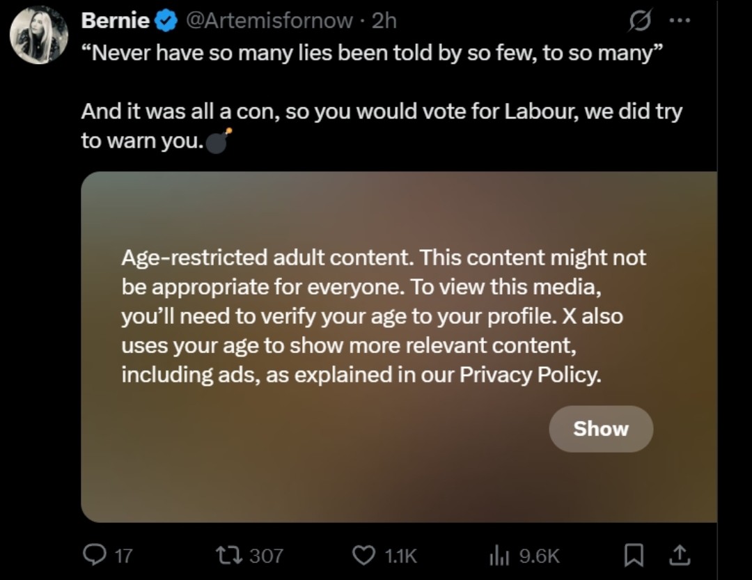Click the reply speech bubble icon
Viewport: 752px width, 580px height.
point(93,555)
